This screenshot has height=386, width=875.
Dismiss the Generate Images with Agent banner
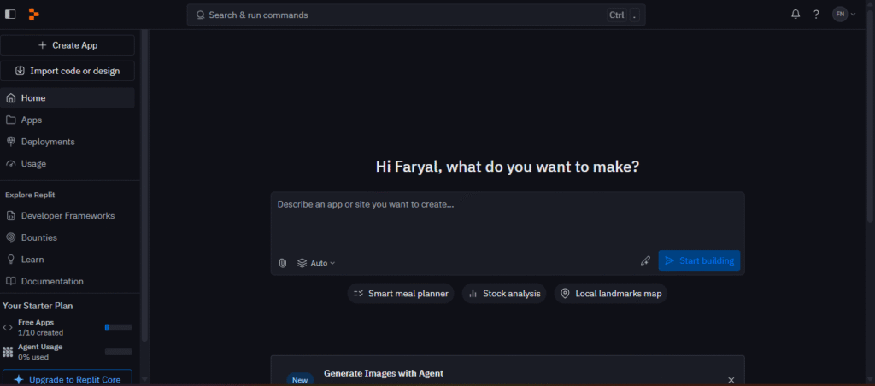(731, 380)
